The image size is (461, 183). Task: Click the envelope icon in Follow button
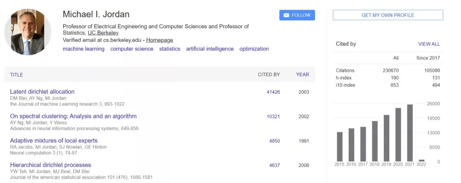286,15
